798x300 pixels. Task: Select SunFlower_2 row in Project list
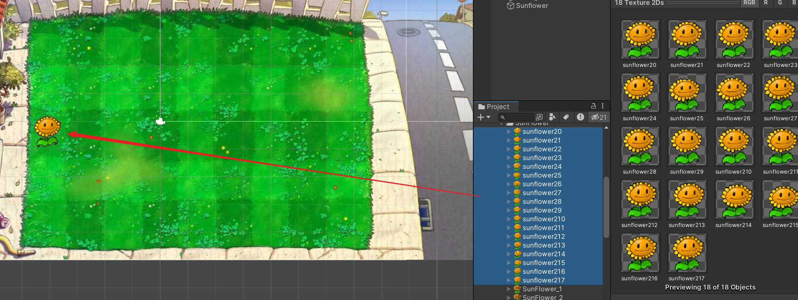coord(538,297)
